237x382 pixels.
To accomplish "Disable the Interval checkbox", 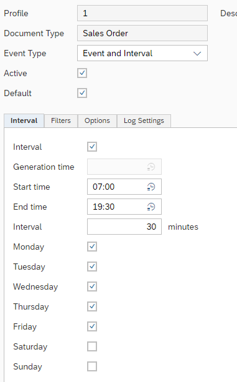I will point(92,147).
